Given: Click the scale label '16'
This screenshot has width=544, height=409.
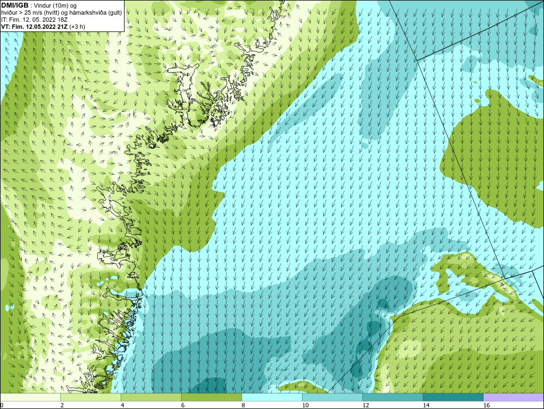Looking at the screenshot, I should [486, 405].
